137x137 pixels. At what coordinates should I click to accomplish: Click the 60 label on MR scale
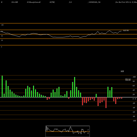click(x=133, y=86)
